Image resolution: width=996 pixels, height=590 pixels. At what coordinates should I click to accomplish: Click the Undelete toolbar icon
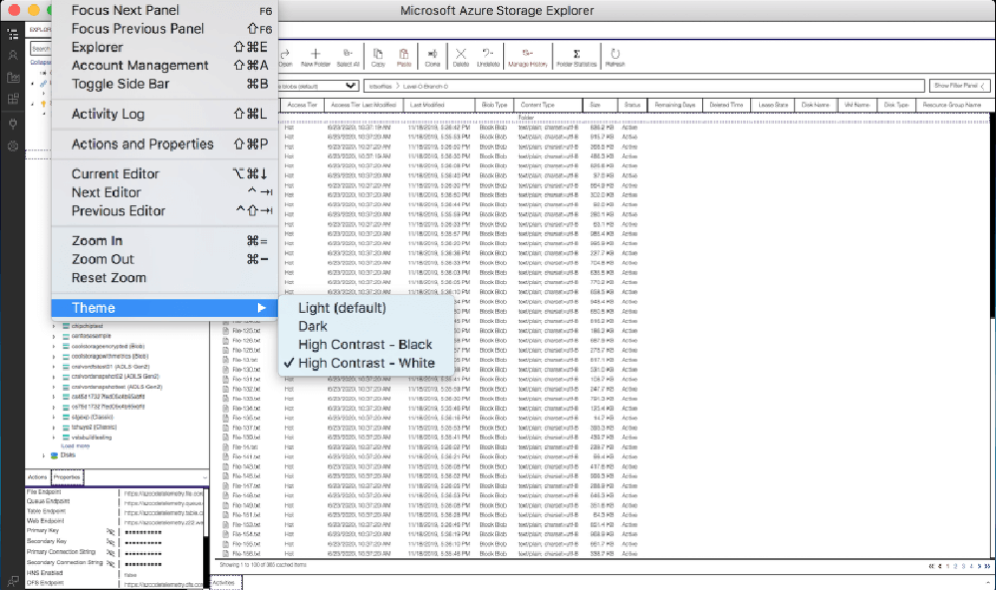(488, 57)
